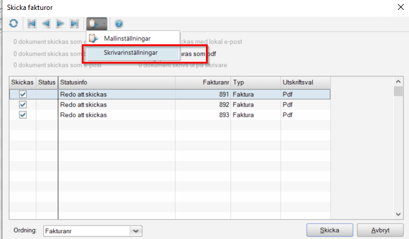The image size is (409, 239).
Task: Toggle Skickas checkbox for invoice 893
Action: (x=23, y=115)
